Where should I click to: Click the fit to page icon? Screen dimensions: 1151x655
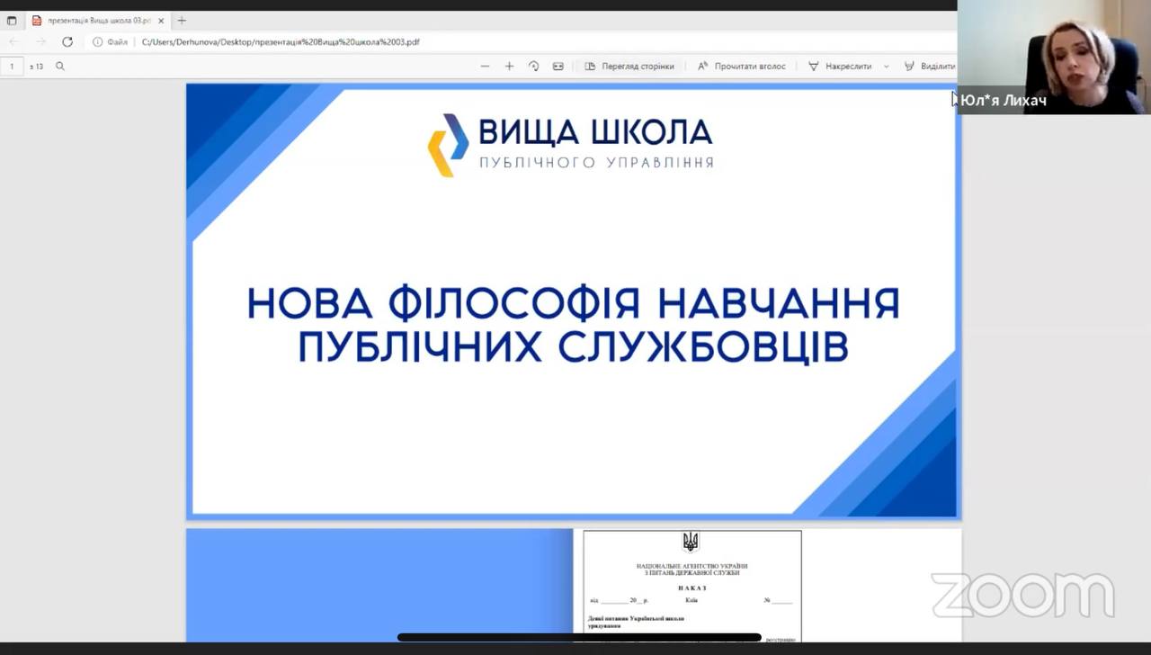coord(558,67)
